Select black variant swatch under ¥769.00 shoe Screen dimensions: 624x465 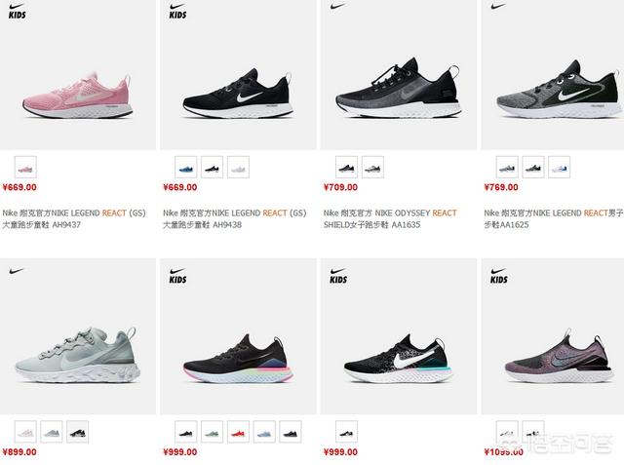(x=533, y=167)
